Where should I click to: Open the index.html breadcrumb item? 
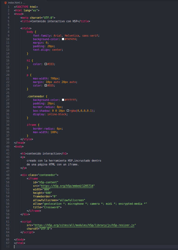tap(14, 2)
